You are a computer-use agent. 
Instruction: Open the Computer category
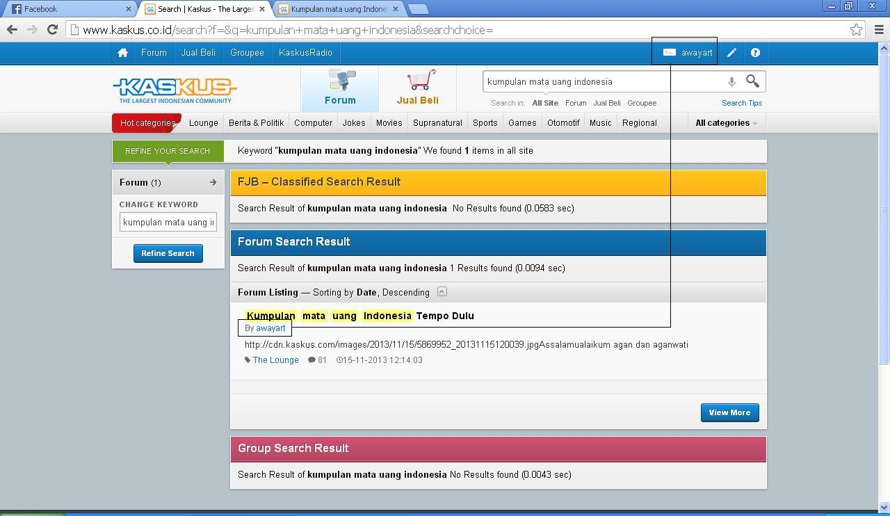click(x=313, y=123)
